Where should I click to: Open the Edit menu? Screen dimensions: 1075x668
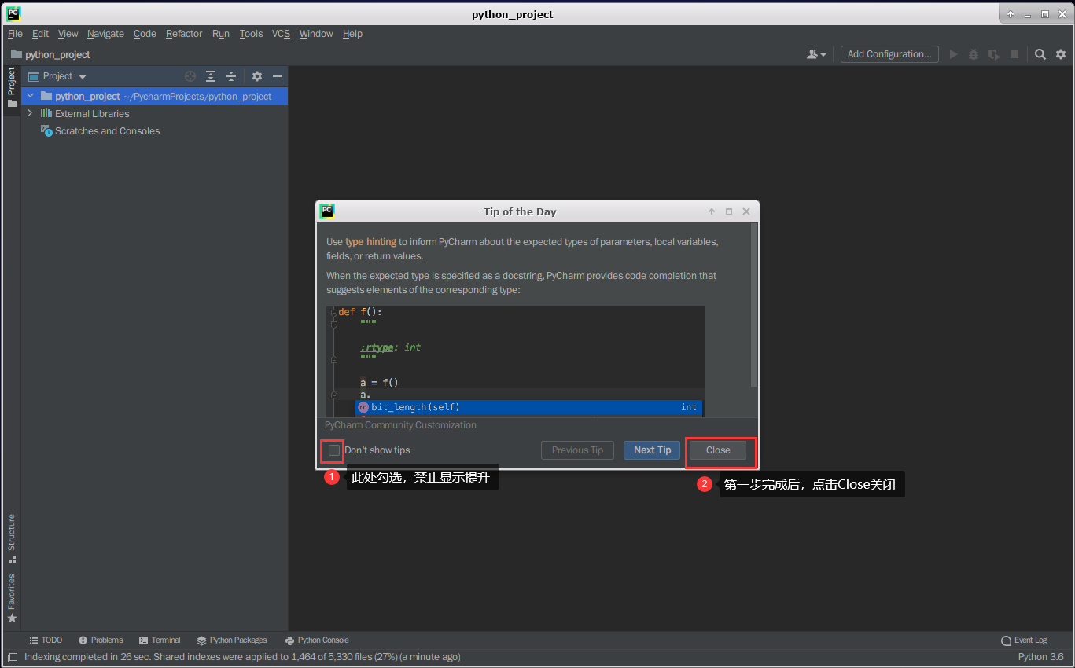(x=40, y=34)
